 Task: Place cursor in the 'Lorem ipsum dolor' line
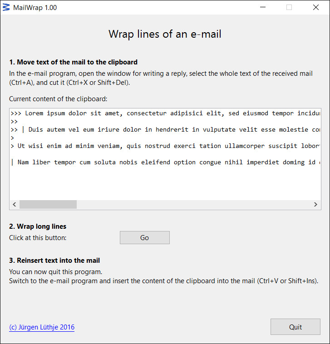165,113
